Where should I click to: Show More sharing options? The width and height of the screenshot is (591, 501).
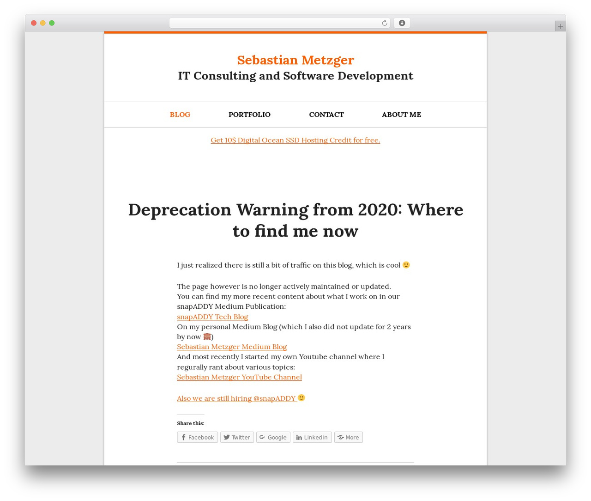click(348, 437)
